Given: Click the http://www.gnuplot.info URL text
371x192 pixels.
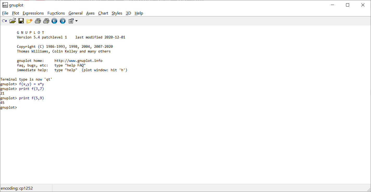Looking at the screenshot, I should [x=78, y=61].
